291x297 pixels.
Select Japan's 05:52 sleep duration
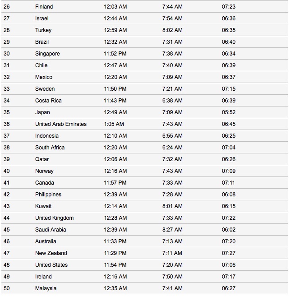[x=228, y=112]
